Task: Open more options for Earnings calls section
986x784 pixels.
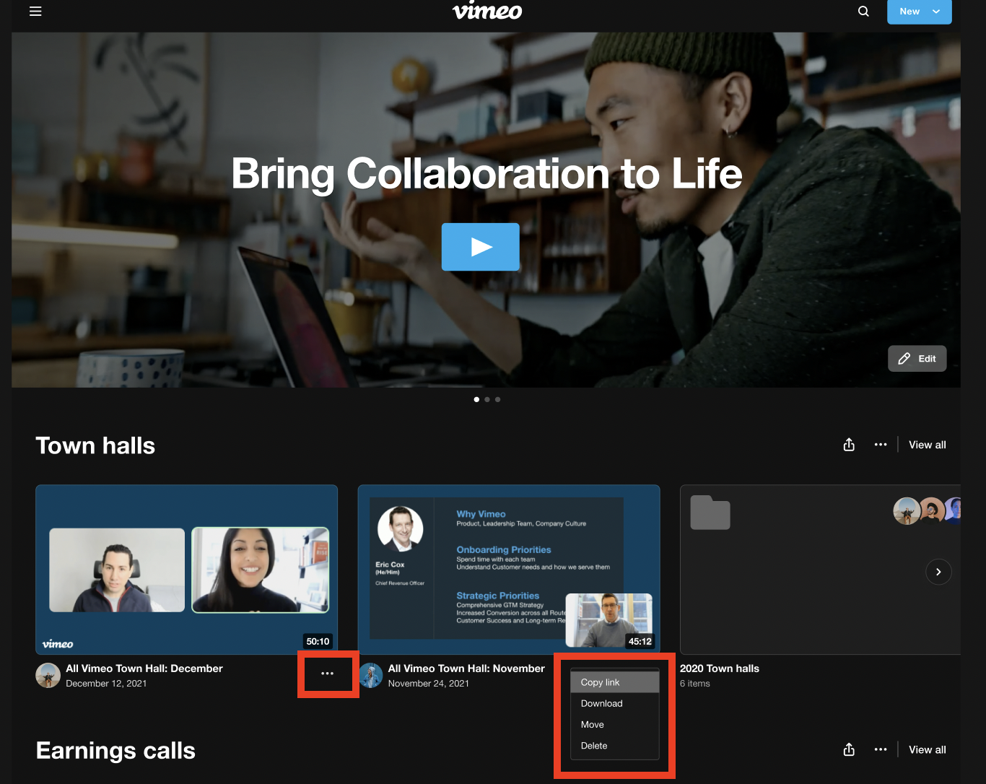Action: 881,749
